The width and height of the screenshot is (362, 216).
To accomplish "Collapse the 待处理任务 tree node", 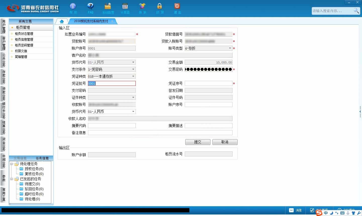I will point(12,164).
